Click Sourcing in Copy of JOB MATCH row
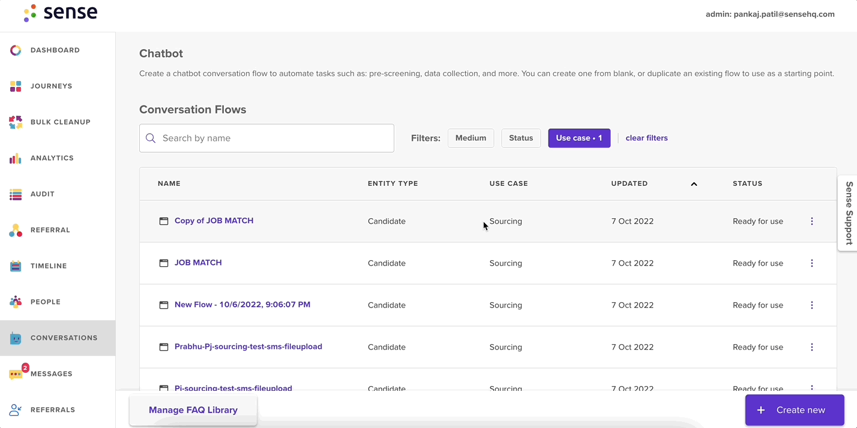 point(506,221)
